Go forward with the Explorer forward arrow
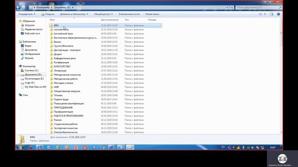Image resolution: width=298 pixels, height=167 pixels. pos(24,7)
